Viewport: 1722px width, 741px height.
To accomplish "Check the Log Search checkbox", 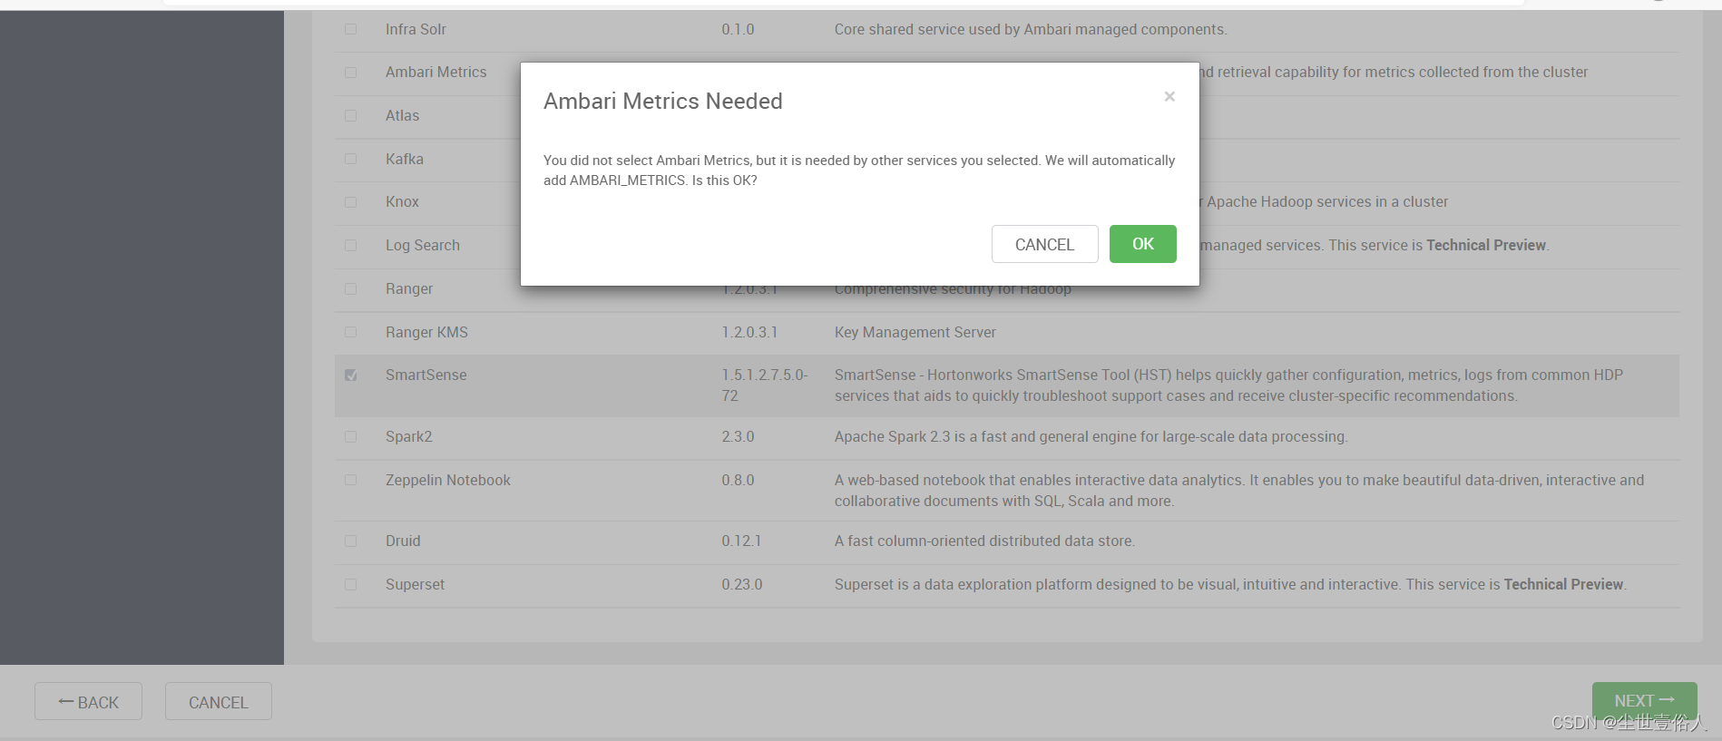I will pos(351,246).
